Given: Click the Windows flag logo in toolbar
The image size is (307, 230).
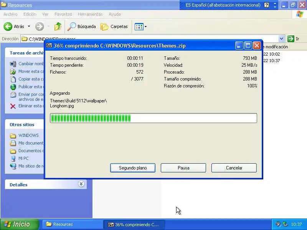Looking at the screenshot, I should tap(300, 14).
